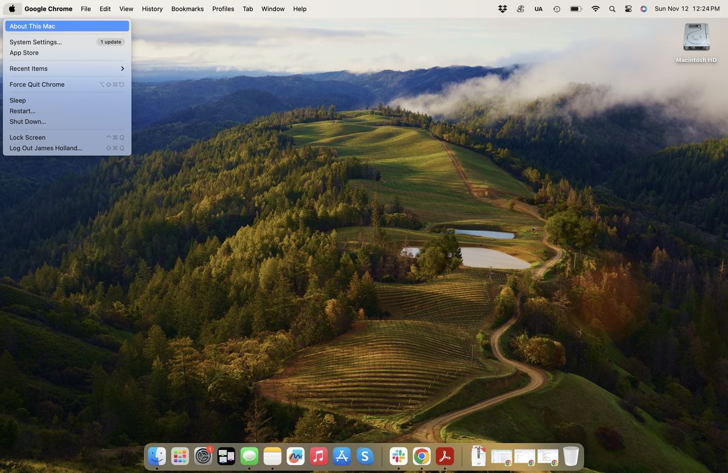Close the Apple menu via Apple logo
The width and height of the screenshot is (728, 473).
[x=12, y=9]
